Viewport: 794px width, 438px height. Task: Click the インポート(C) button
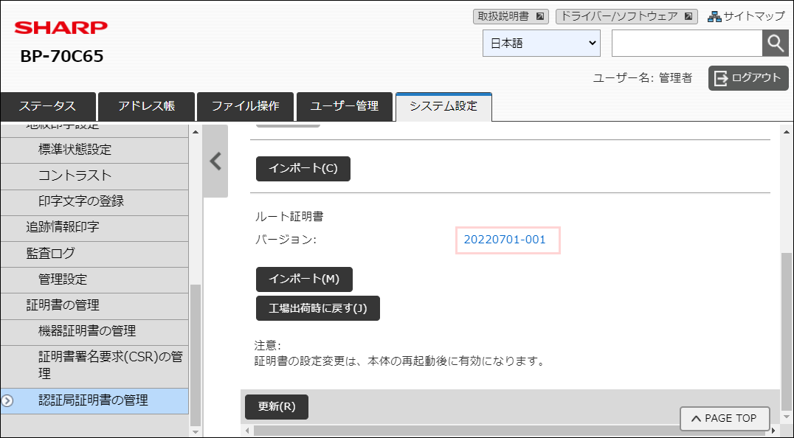[x=303, y=168]
